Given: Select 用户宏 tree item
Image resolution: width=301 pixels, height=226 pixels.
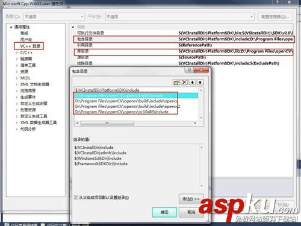Looking at the screenshot, I should pyautogui.click(x=26, y=40).
